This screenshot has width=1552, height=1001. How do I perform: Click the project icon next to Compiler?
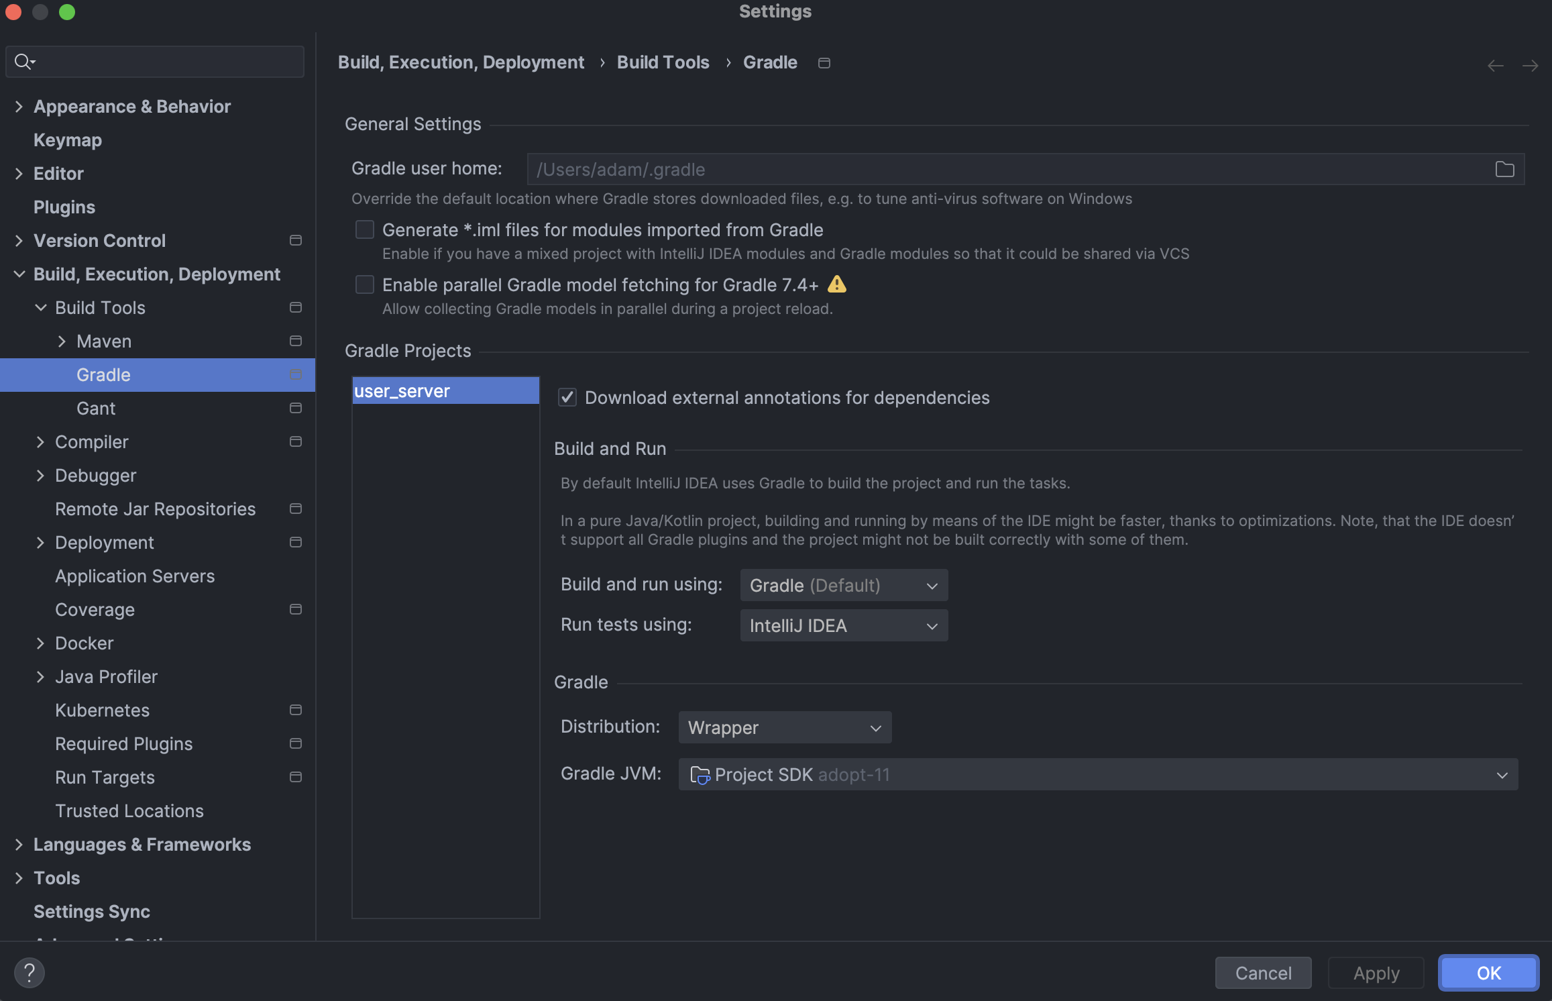pos(295,441)
